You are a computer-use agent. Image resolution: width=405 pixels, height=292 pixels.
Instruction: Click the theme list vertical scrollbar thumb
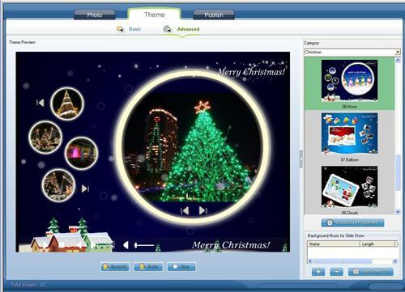pyautogui.click(x=398, y=173)
